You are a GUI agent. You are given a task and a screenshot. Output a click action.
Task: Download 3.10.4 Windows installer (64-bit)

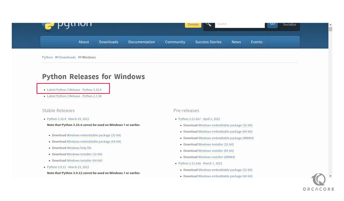pos(85,160)
